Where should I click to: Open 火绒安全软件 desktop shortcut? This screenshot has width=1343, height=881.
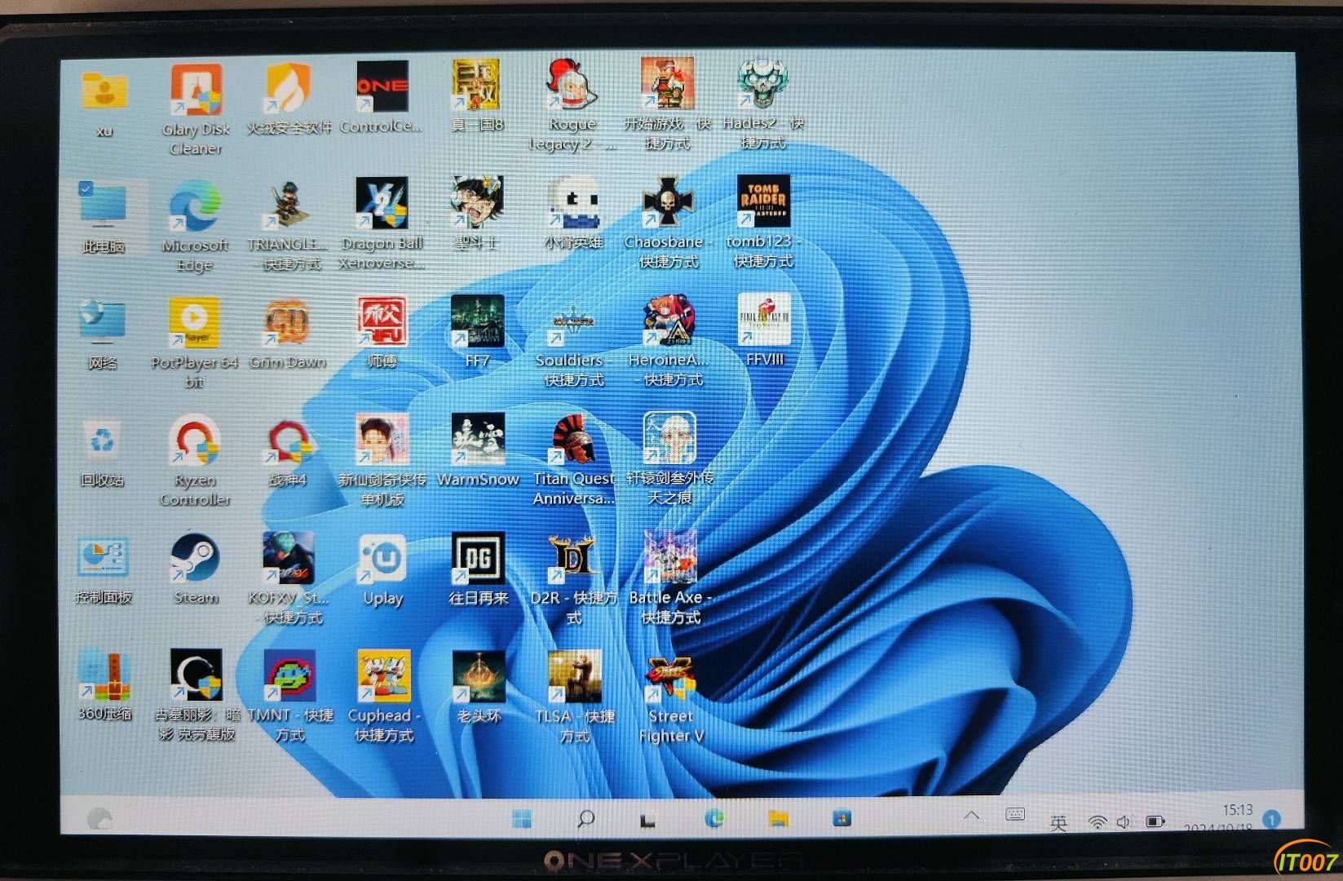289,89
